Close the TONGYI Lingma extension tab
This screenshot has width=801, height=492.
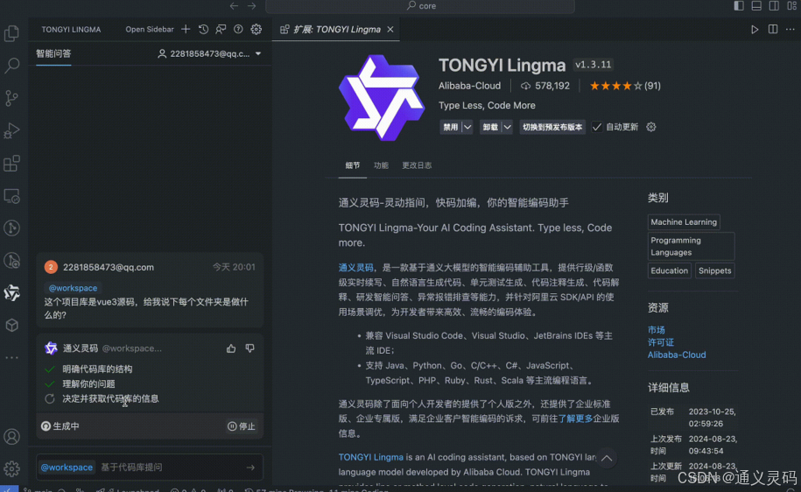pyautogui.click(x=390, y=29)
